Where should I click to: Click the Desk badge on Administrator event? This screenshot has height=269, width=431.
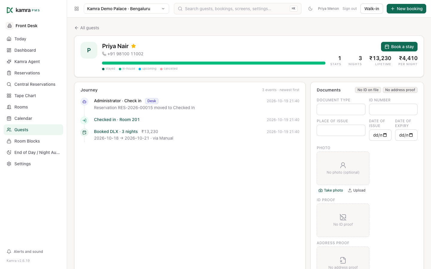pos(152,101)
